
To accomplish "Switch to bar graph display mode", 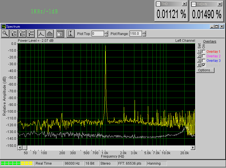I will click(x=50, y=34).
